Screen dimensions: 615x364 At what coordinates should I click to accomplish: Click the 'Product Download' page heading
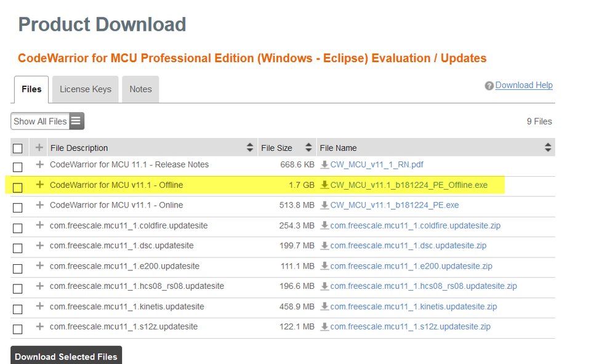102,24
